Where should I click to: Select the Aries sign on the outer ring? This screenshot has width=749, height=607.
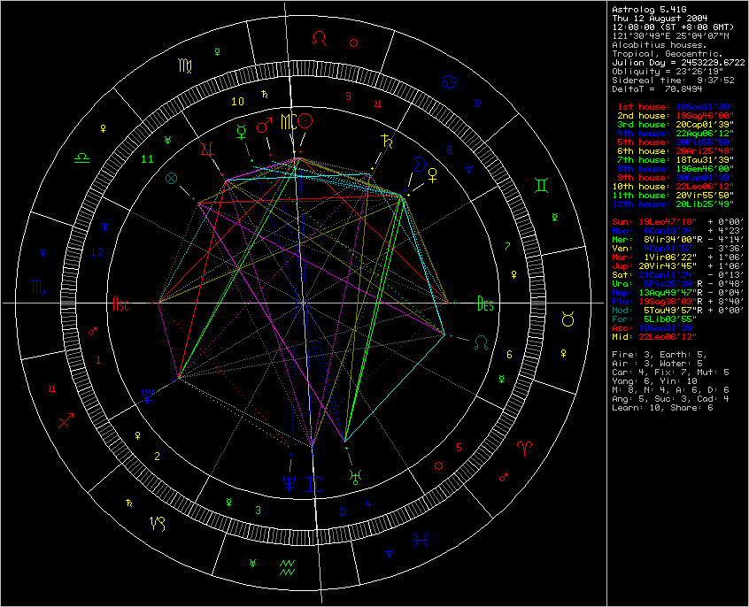526,447
